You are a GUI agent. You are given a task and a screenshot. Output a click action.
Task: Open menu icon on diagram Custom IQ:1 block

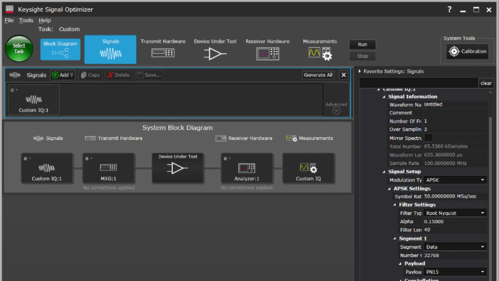point(27,159)
